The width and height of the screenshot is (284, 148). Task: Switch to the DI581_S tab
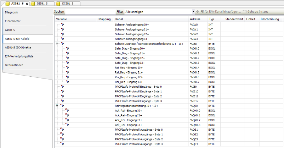click(x=42, y=3)
